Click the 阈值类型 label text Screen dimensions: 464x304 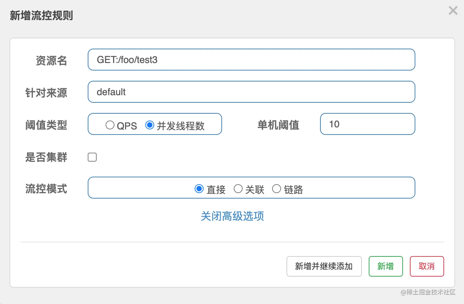coord(46,125)
